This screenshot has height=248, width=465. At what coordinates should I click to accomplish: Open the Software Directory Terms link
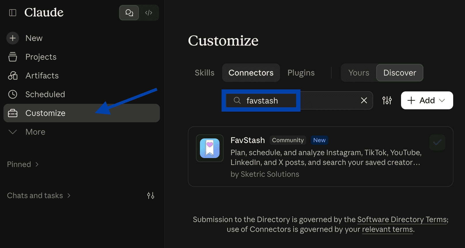(402, 219)
